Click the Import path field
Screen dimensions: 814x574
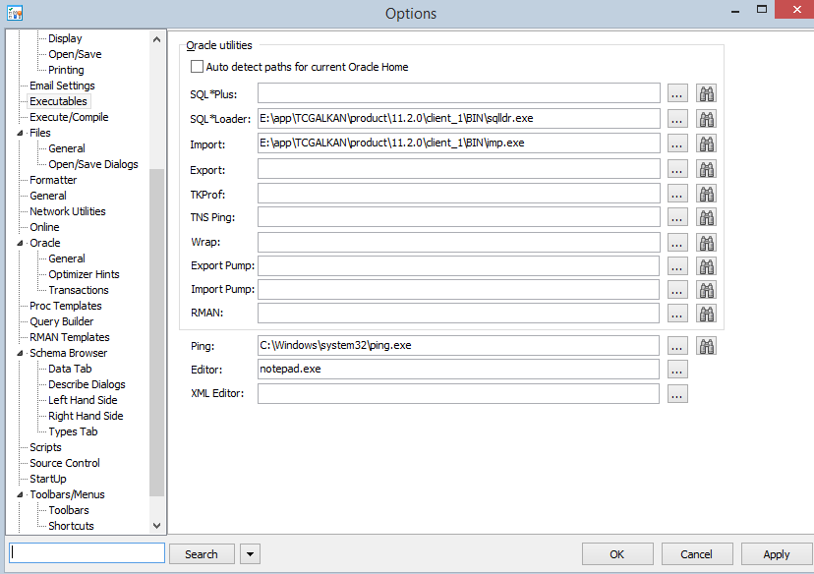(459, 143)
